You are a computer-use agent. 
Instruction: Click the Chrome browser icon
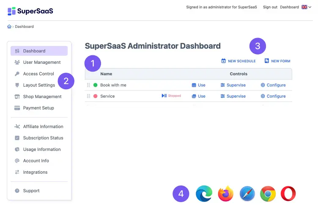pyautogui.click(x=268, y=194)
